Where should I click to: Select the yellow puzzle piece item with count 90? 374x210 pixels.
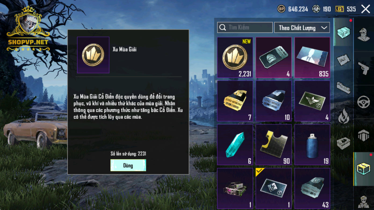[274, 145]
